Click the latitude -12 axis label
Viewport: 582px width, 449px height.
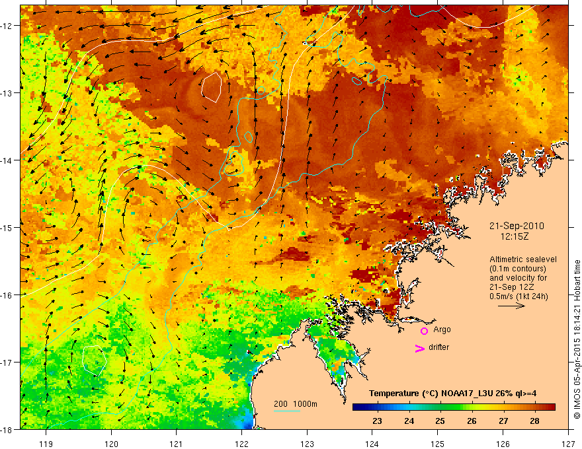[7, 26]
